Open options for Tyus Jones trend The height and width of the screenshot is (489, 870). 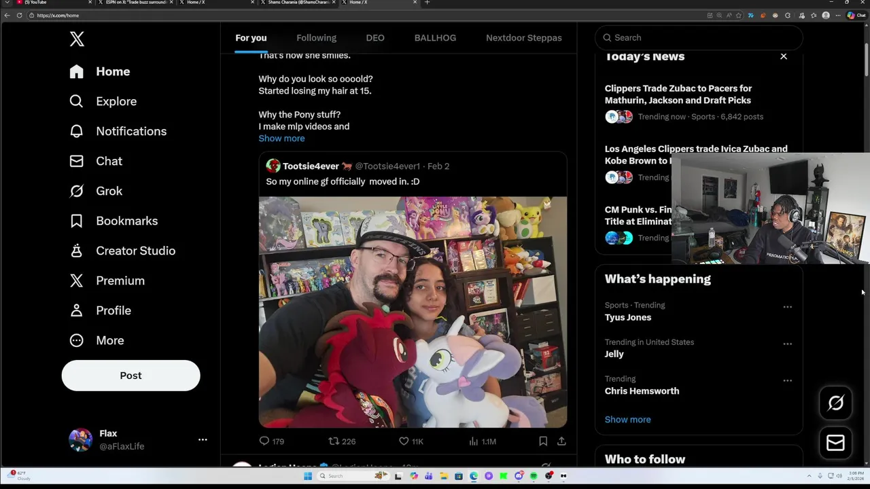787,307
